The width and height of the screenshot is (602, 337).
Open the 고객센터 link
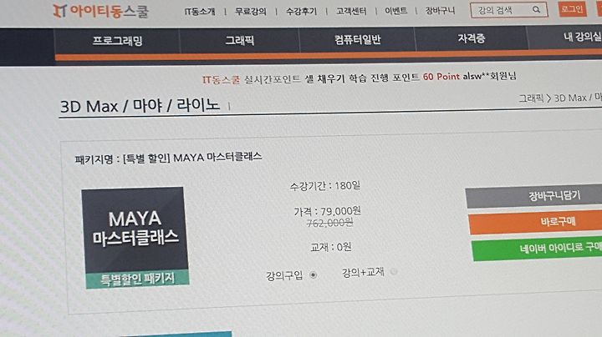351,11
